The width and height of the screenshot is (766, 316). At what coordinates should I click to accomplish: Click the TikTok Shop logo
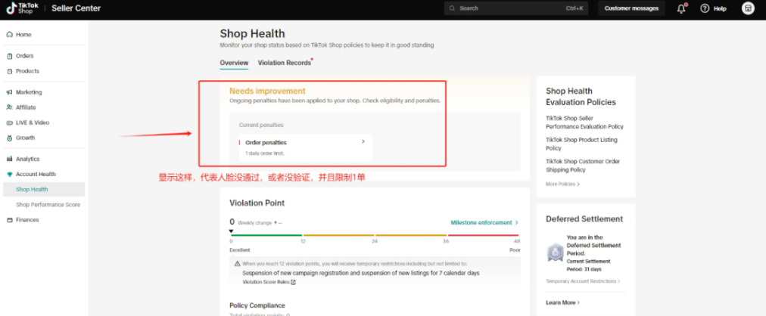[24, 8]
